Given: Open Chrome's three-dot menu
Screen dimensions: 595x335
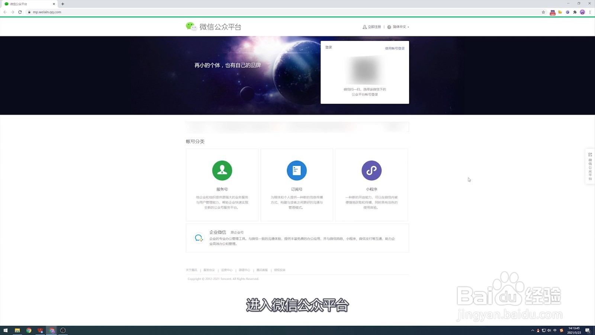Looking at the screenshot, I should 590,12.
